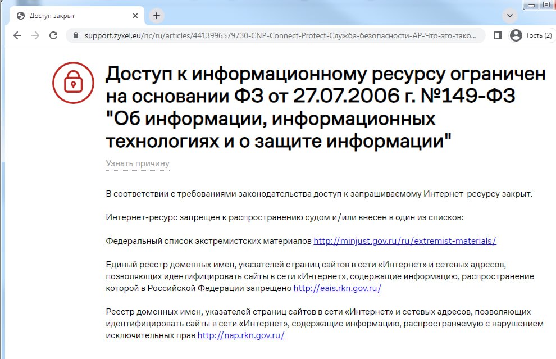
Task: Click the text "Единый реестр доменных имен"
Action: point(170,265)
